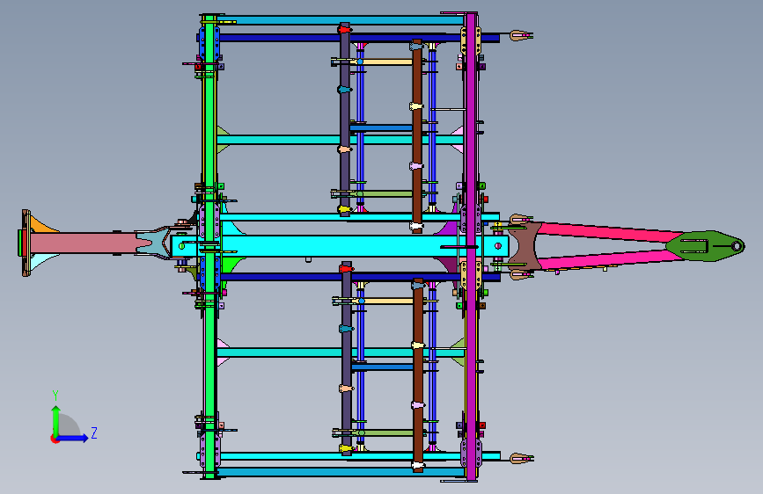
Task: Select the brown bracket at the drawbar base
Action: [x=525, y=246]
